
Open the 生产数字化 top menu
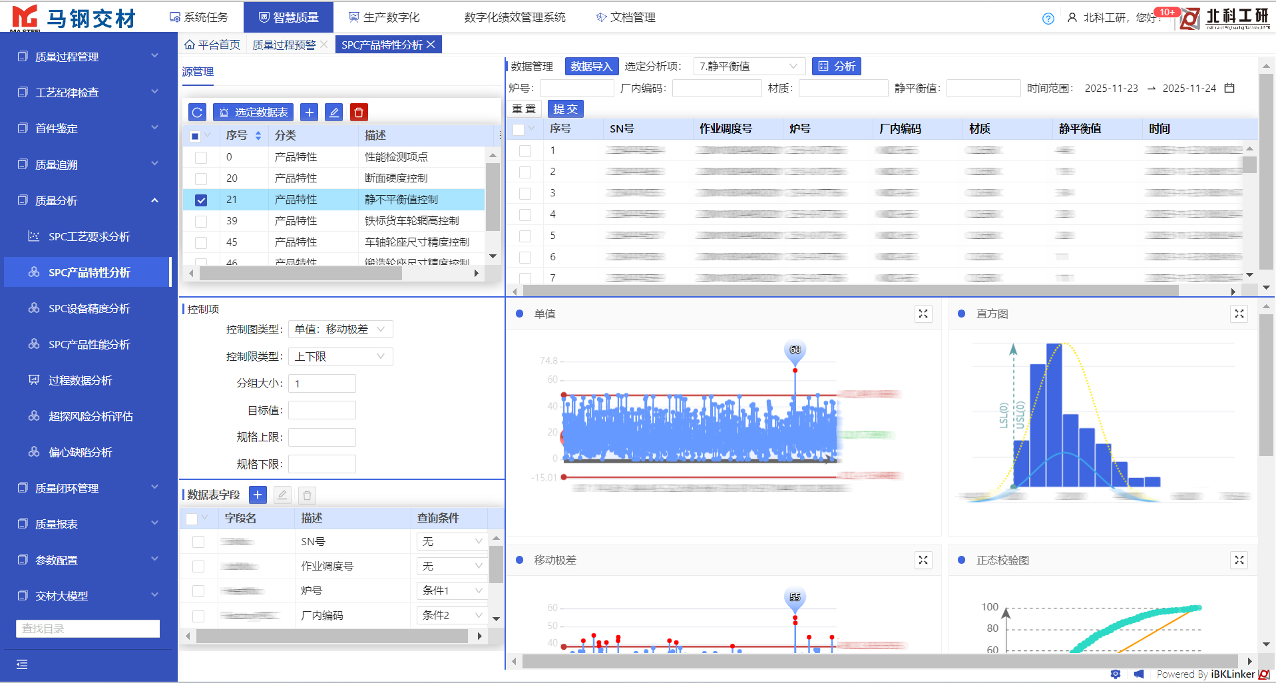385,17
